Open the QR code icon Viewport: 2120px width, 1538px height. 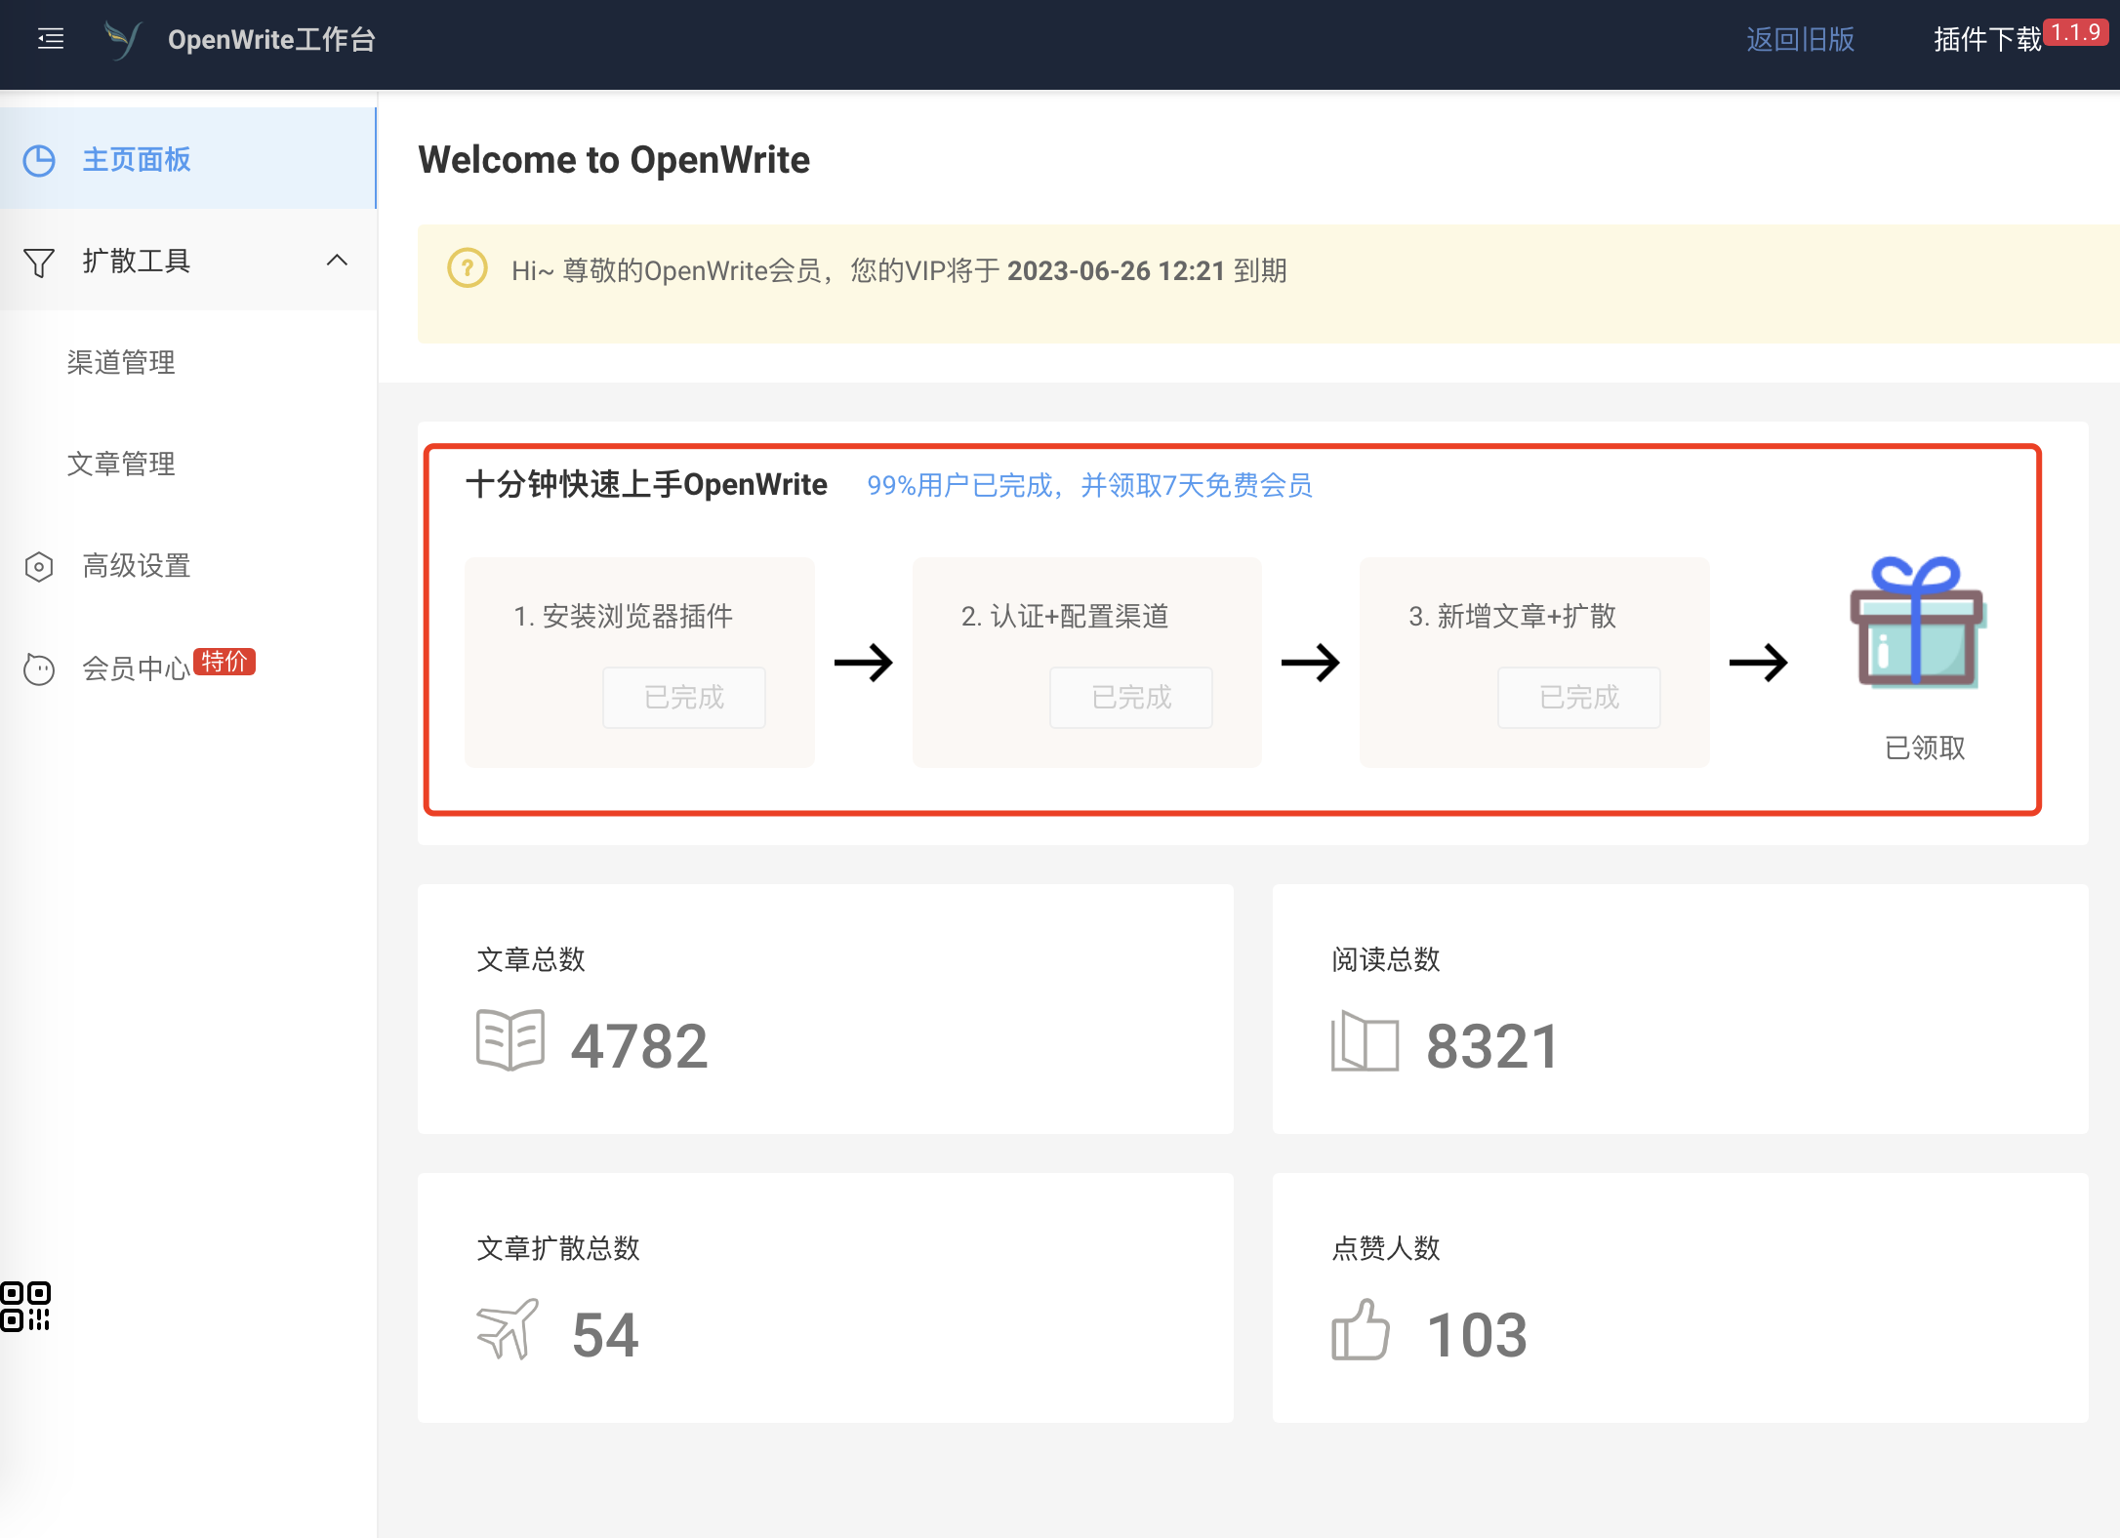click(x=25, y=1307)
